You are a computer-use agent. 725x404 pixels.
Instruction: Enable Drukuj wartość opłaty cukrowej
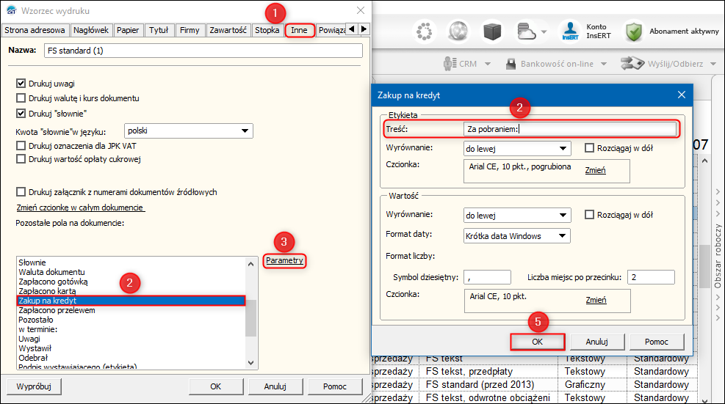coord(21,159)
